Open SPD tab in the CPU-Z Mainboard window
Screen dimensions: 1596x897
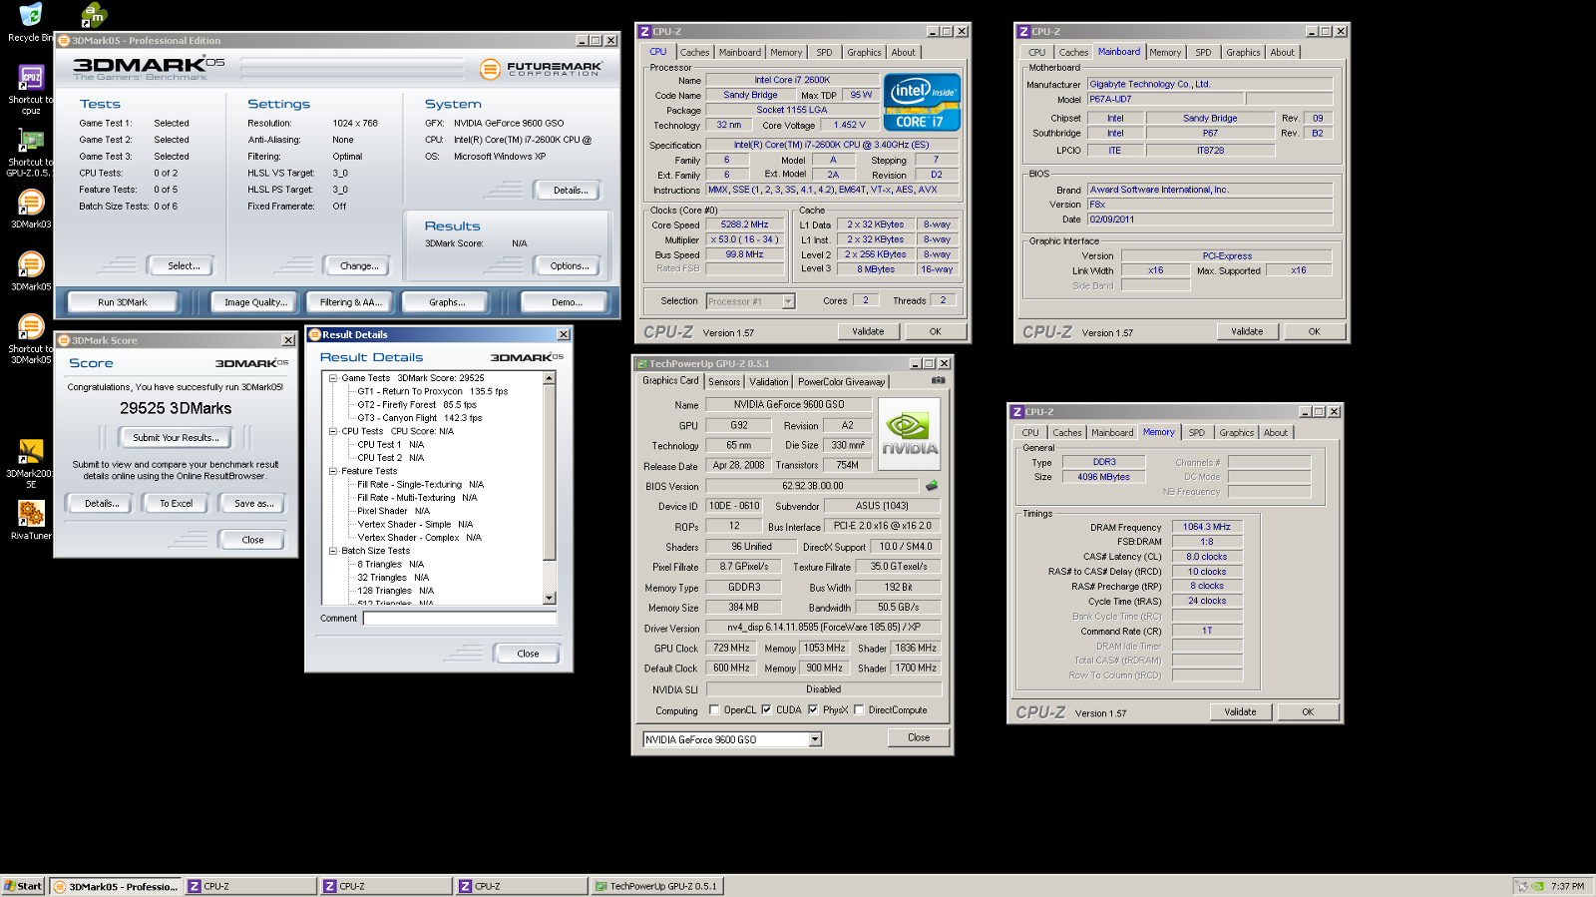1203,53
